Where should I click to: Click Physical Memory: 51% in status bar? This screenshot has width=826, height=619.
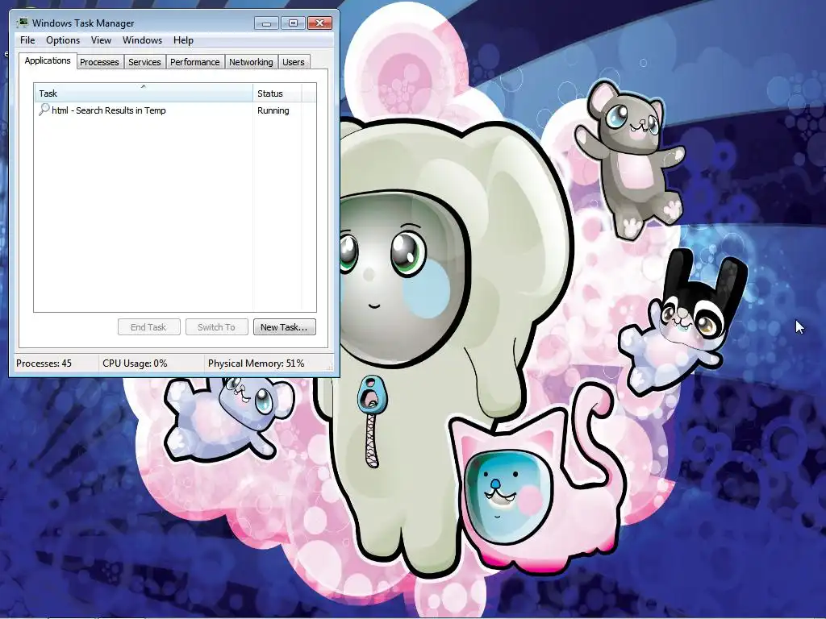coord(256,364)
